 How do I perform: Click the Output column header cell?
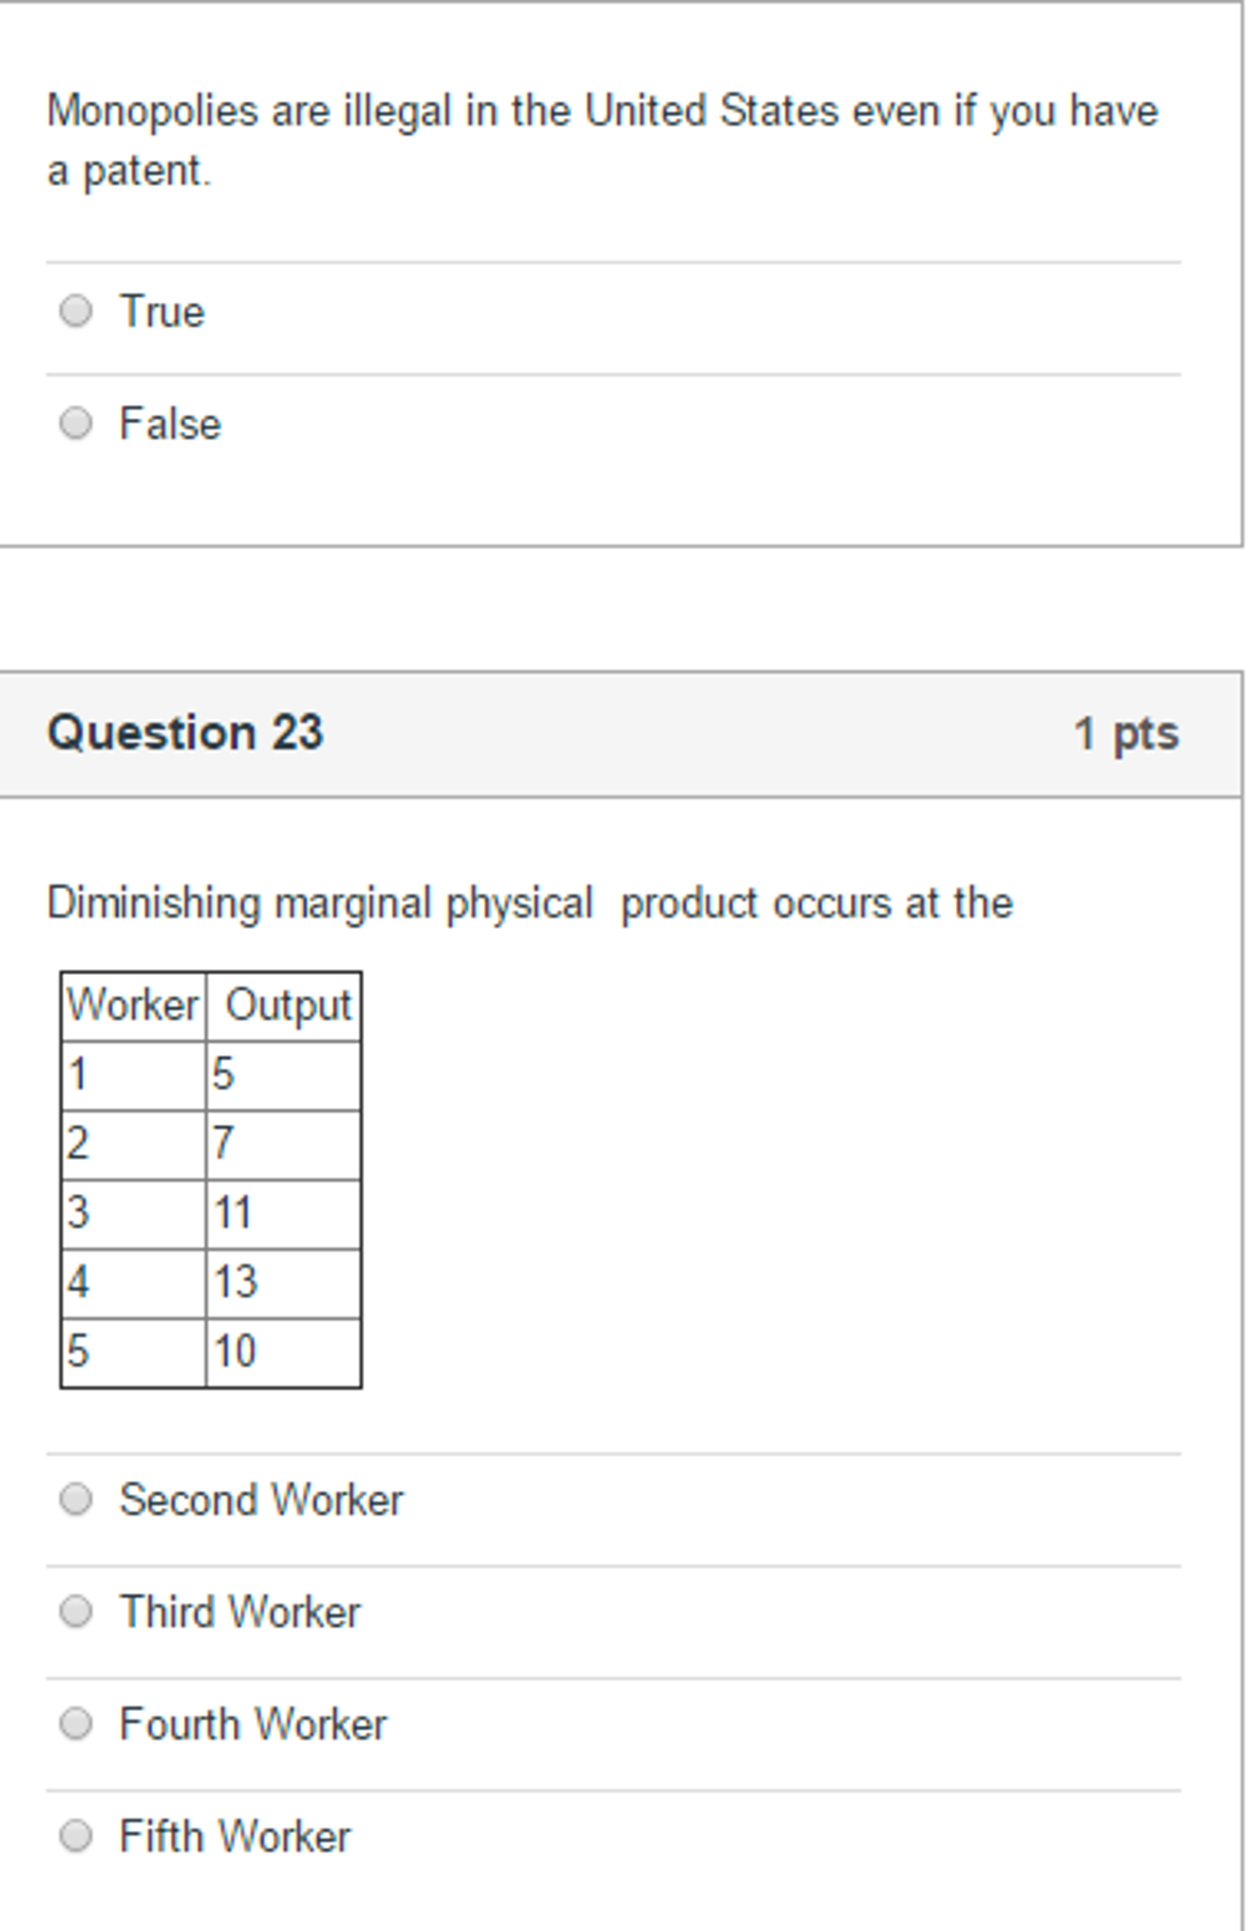(x=284, y=1006)
